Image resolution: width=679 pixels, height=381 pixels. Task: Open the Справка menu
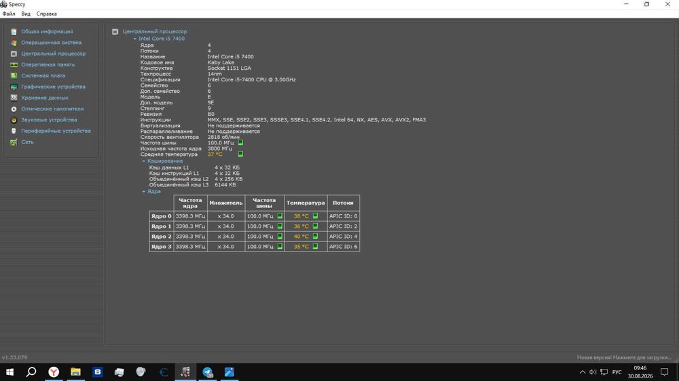46,14
